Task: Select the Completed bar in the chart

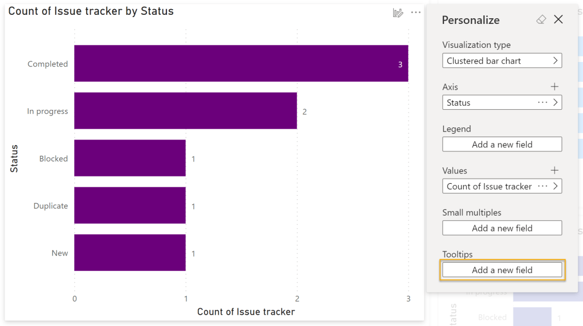Action: 240,64
